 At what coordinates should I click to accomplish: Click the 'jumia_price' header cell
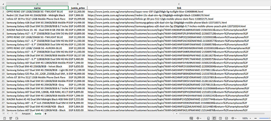click(x=78, y=8)
